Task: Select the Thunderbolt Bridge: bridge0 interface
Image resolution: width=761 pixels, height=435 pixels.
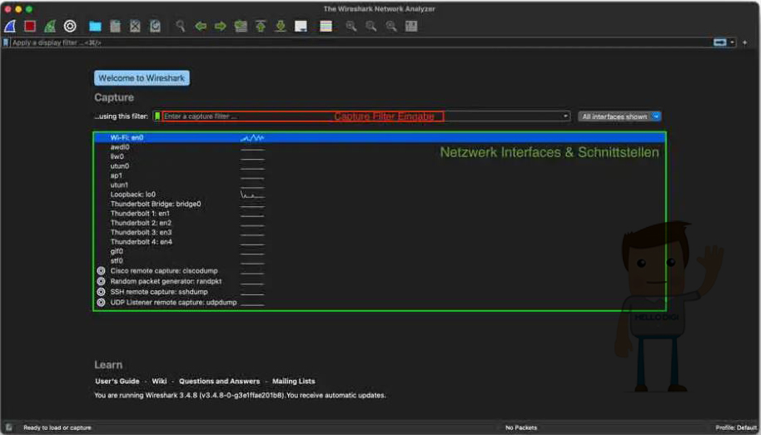Action: (x=156, y=204)
